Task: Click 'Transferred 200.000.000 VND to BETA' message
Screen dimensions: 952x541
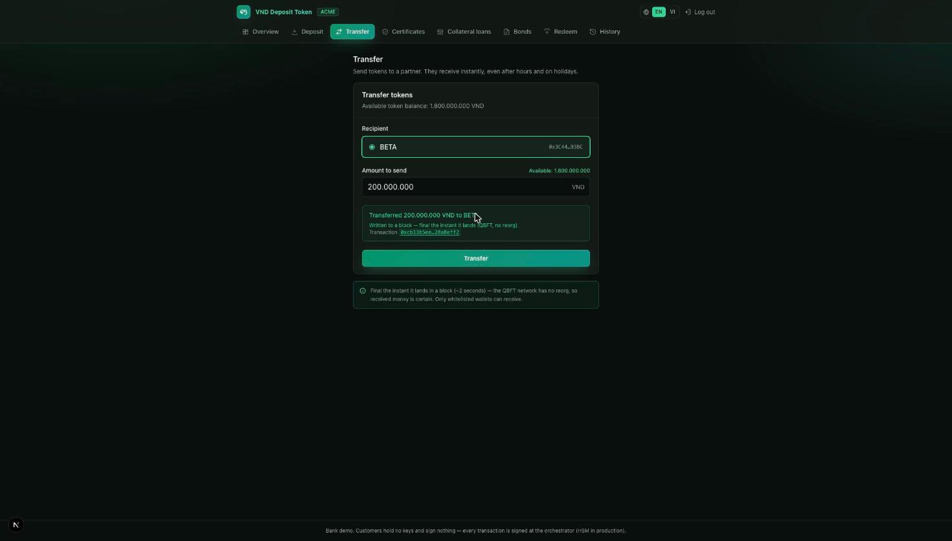Action: [424, 215]
